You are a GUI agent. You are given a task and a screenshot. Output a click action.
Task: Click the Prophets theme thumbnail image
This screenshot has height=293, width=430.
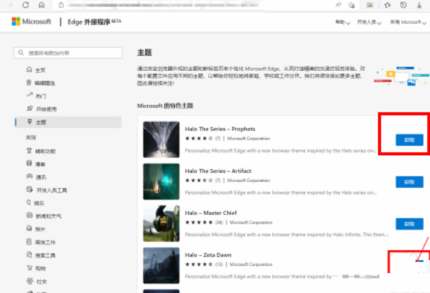click(161, 140)
